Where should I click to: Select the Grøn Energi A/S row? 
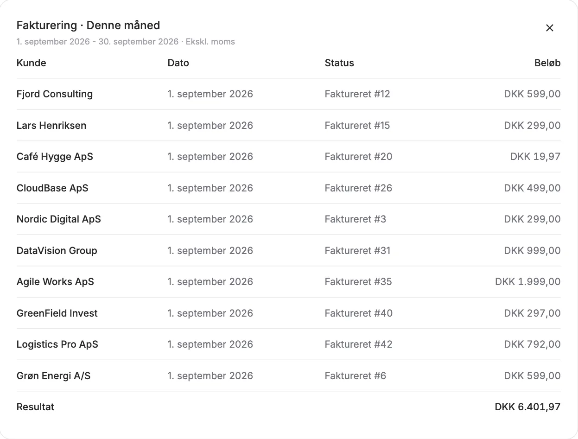click(288, 376)
